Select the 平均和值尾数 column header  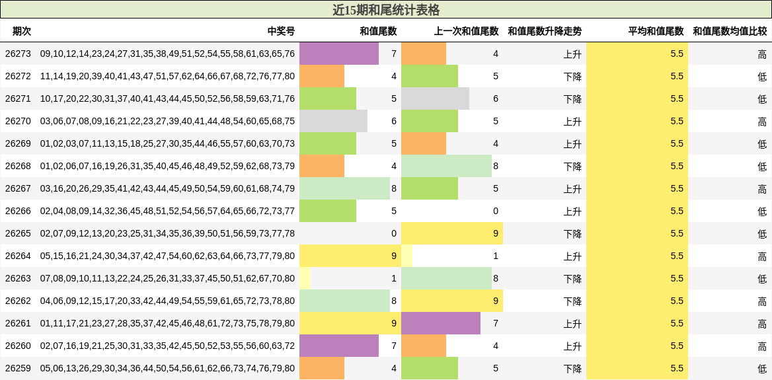[x=656, y=32]
